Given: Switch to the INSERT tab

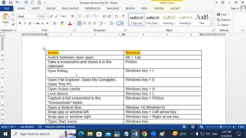Looking at the screenshot, I should tap(36, 8).
